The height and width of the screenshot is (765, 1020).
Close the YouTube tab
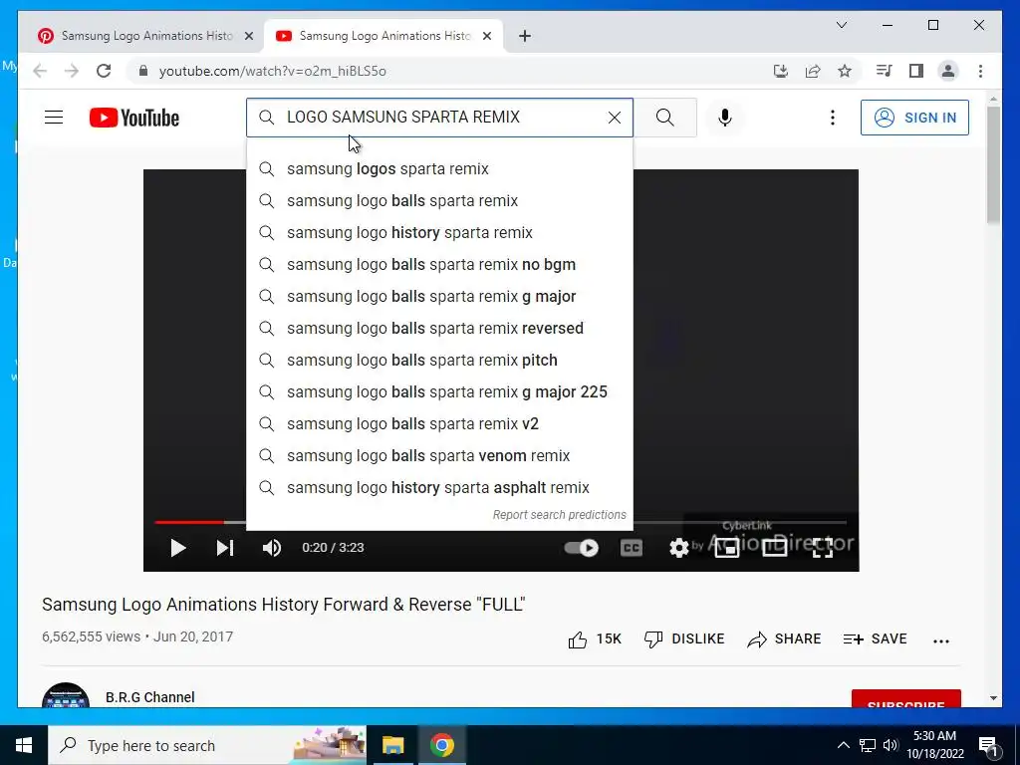[x=486, y=36]
